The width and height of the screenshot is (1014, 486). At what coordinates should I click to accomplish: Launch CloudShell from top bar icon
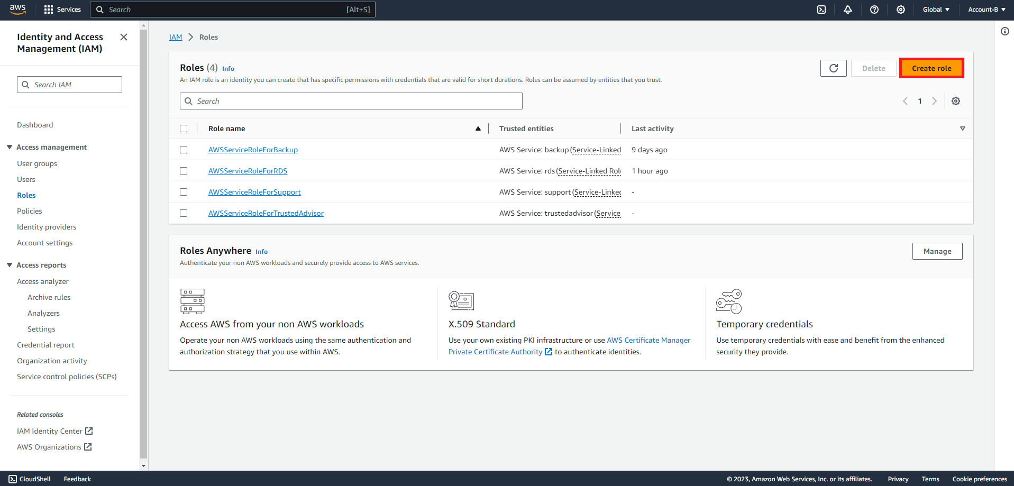[821, 10]
